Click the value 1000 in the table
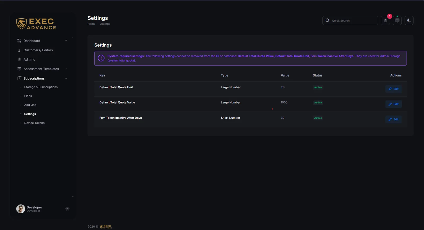 pos(284,103)
